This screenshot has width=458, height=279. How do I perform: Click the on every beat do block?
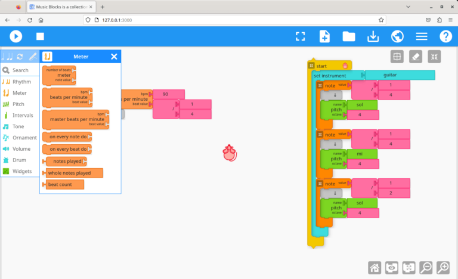click(67, 149)
